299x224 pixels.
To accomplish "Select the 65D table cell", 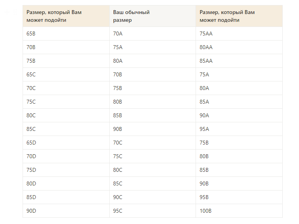I will [66, 143].
